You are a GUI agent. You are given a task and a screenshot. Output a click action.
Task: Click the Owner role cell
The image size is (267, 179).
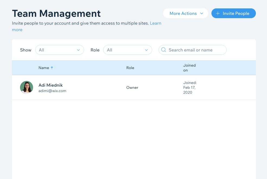132,87
